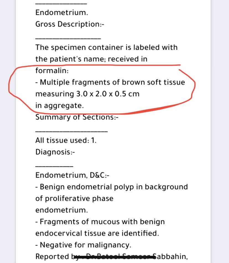Click 'Benign endometrial polyp in background' line

point(111,187)
